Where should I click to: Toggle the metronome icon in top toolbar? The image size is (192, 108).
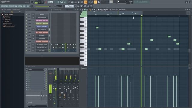69,2
